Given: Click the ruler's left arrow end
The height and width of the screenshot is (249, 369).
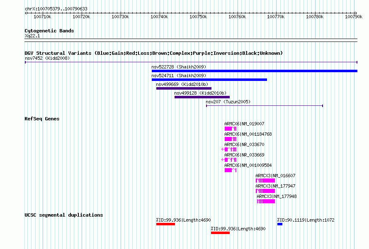Looking at the screenshot, I should pos(26,13).
